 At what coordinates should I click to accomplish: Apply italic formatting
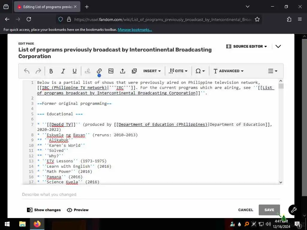click(63, 71)
